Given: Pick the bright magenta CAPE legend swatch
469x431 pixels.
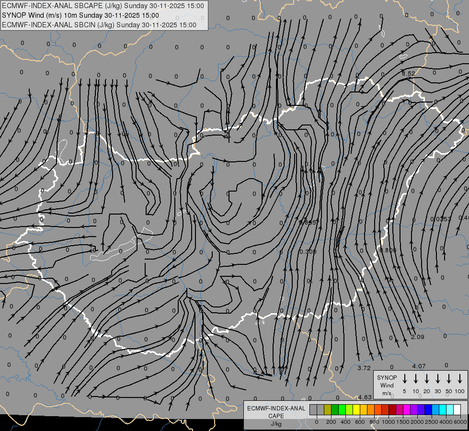Looking at the screenshot, I should tap(407, 409).
